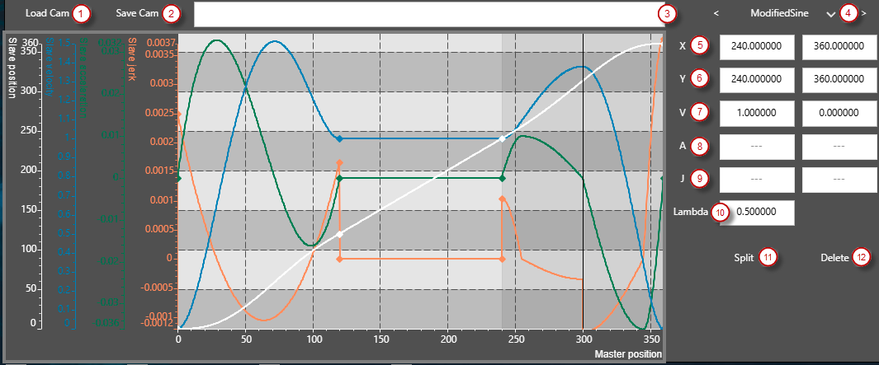Click the Y start value field
879x365 pixels.
pos(756,79)
